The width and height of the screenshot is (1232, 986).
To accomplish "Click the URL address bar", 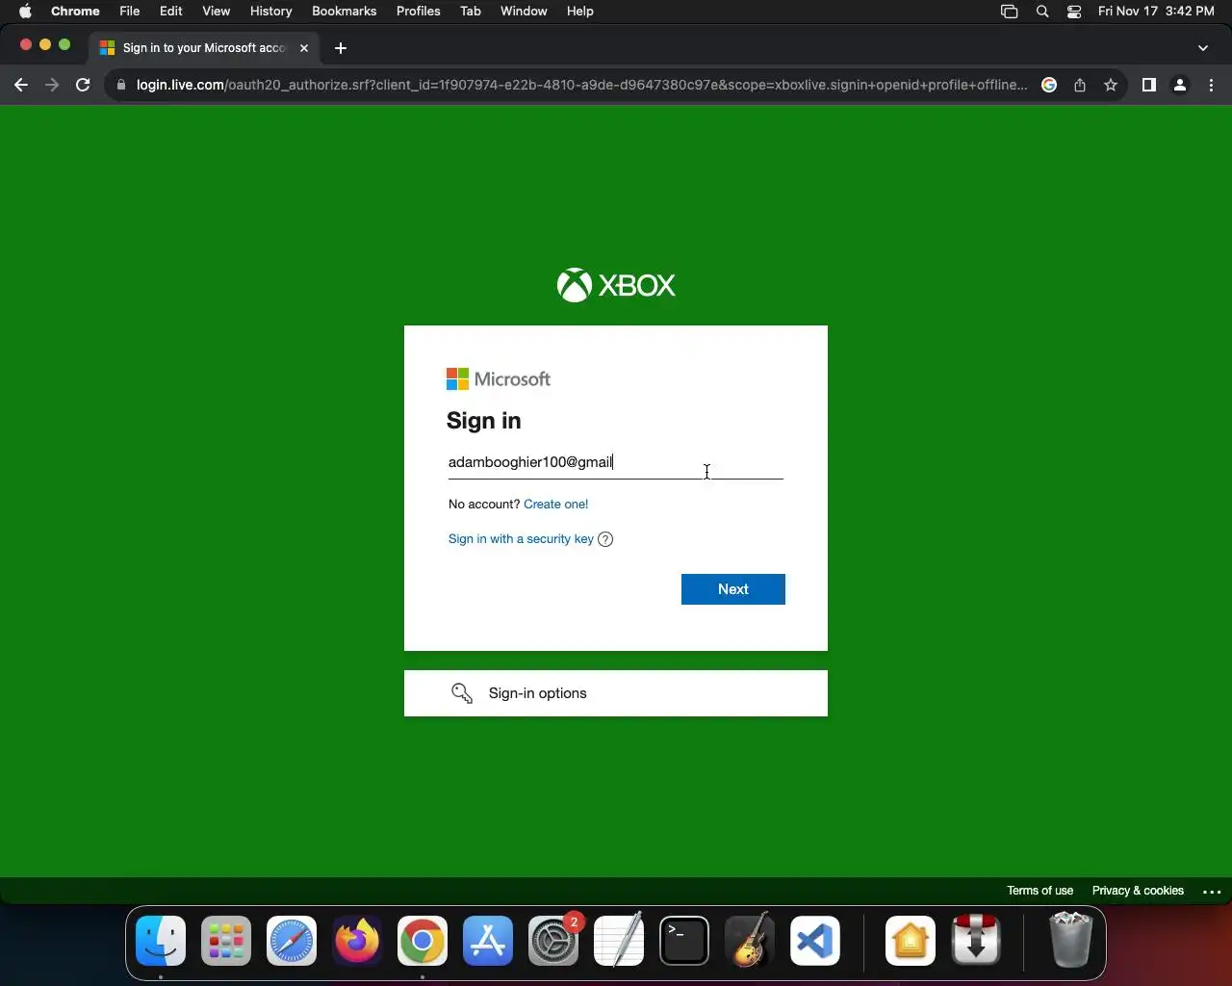I will coord(581,85).
